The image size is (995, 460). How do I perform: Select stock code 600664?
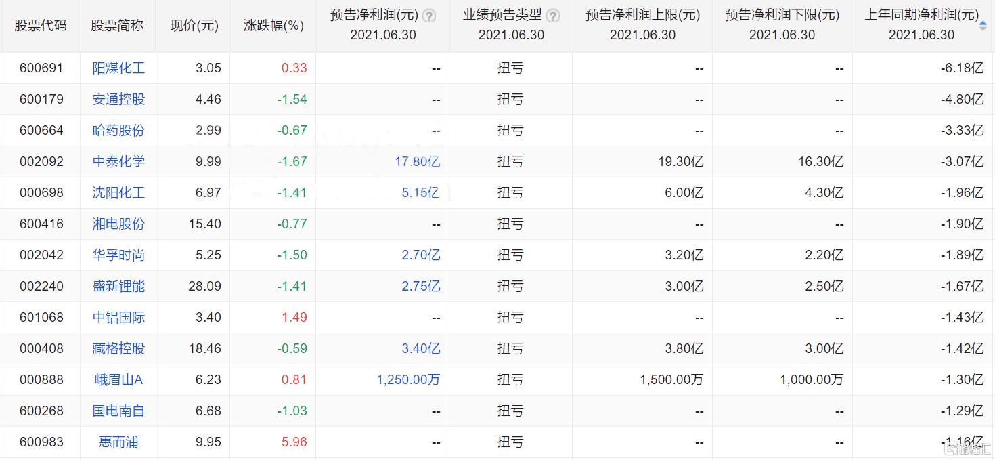pos(41,130)
